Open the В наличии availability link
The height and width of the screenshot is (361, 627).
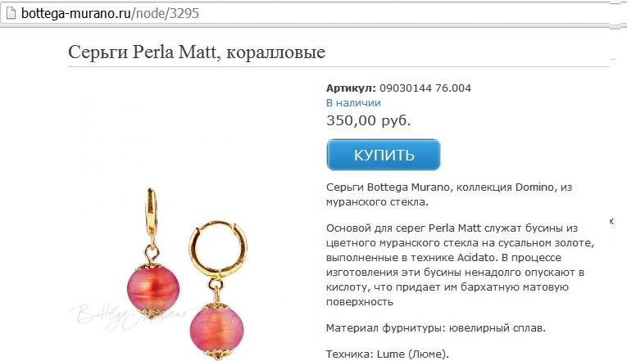(353, 103)
